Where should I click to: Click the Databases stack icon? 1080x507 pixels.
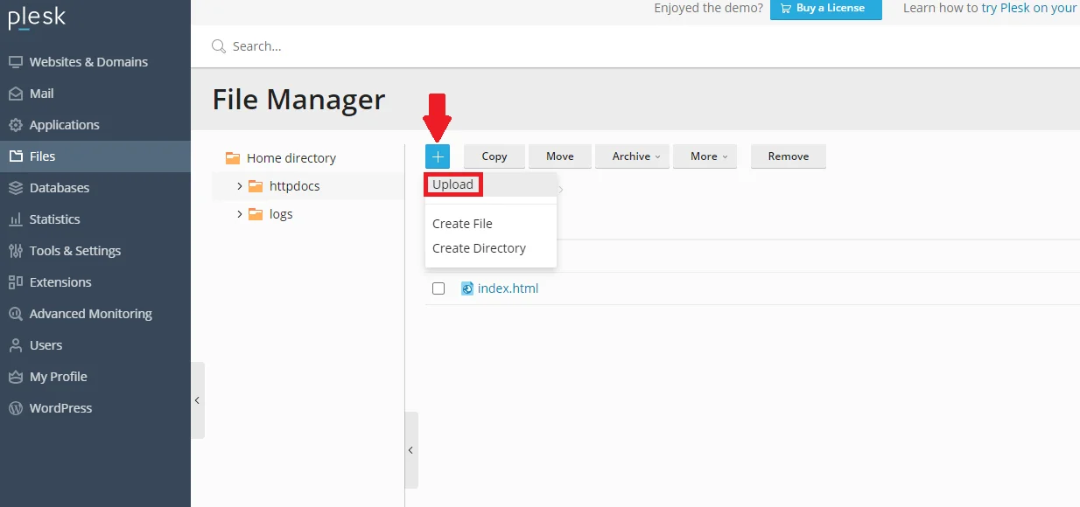[x=15, y=188]
